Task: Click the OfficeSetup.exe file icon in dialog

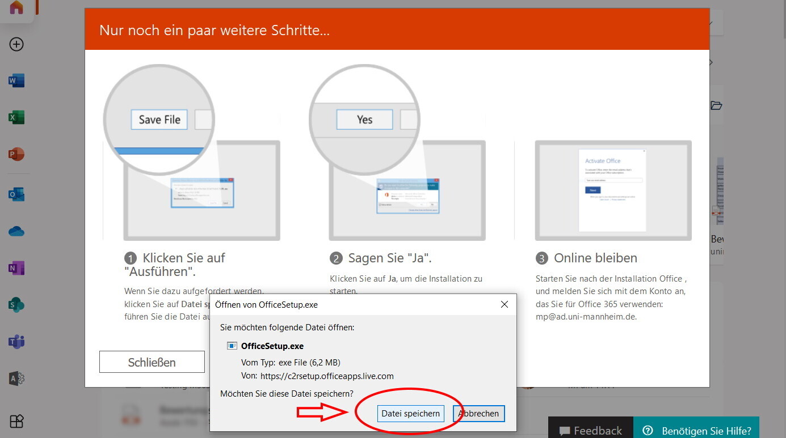Action: click(232, 346)
